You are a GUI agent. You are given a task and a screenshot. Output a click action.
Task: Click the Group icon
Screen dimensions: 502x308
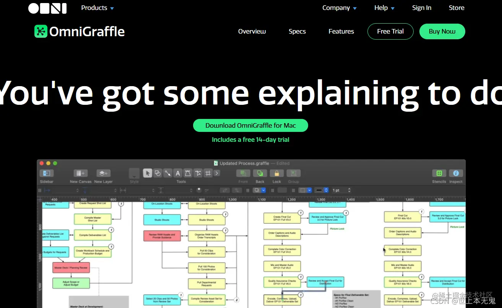click(294, 173)
